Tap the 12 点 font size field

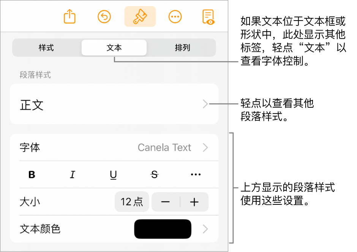click(132, 202)
